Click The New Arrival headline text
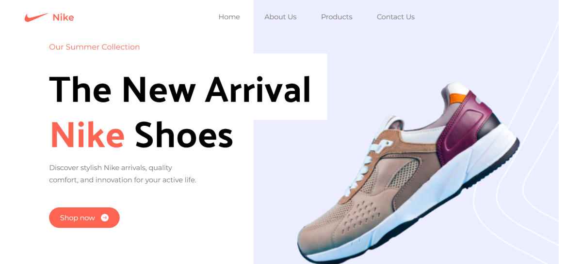582x264 pixels. pos(180,89)
